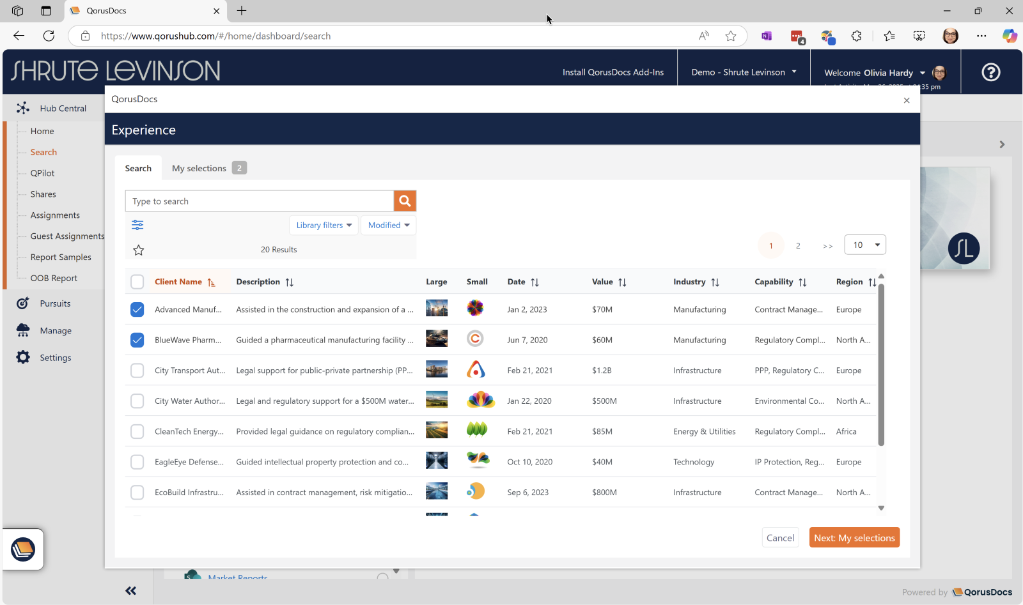Viewport: 1023px width, 605px height.
Task: Collapse sidebar with double chevron
Action: pyautogui.click(x=131, y=591)
